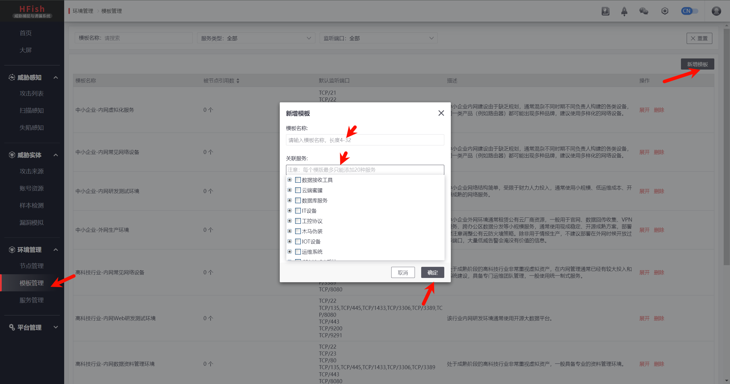Click the sort arrows beside 被节点引用数
Viewport: 730px width, 384px height.
click(x=238, y=81)
